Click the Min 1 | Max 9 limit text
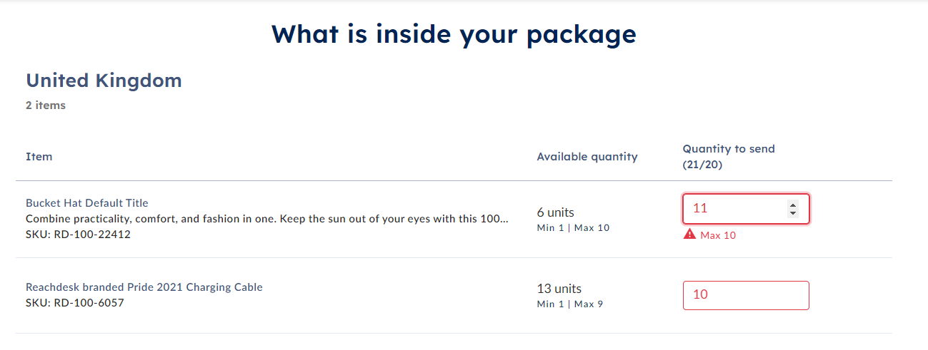 click(570, 304)
